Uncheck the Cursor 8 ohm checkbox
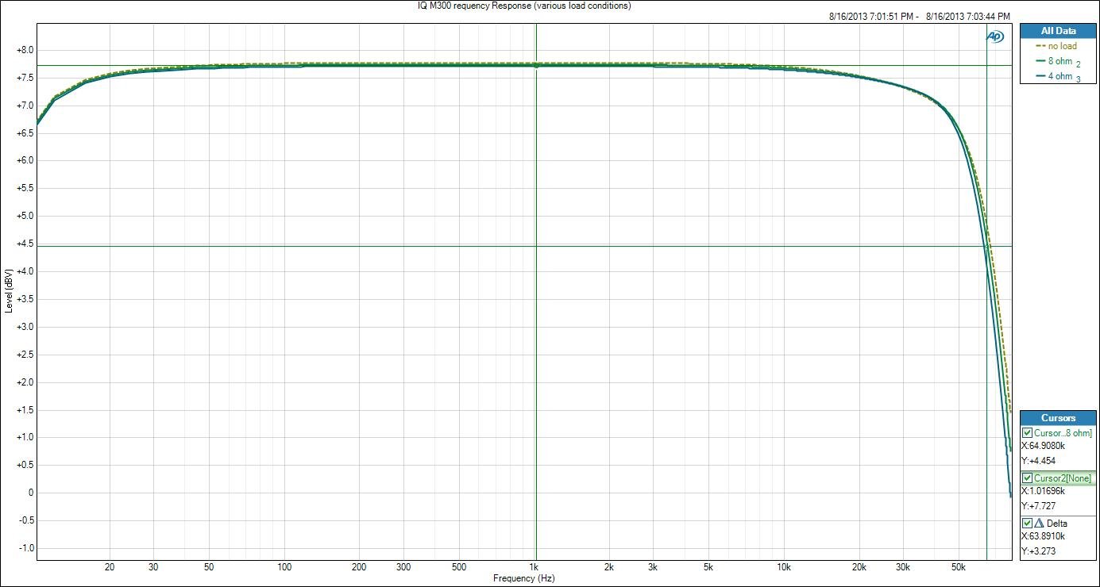This screenshot has width=1100, height=587. tap(1028, 433)
